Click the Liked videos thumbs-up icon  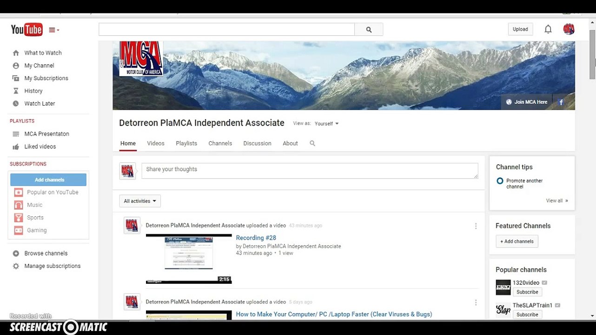pos(16,147)
